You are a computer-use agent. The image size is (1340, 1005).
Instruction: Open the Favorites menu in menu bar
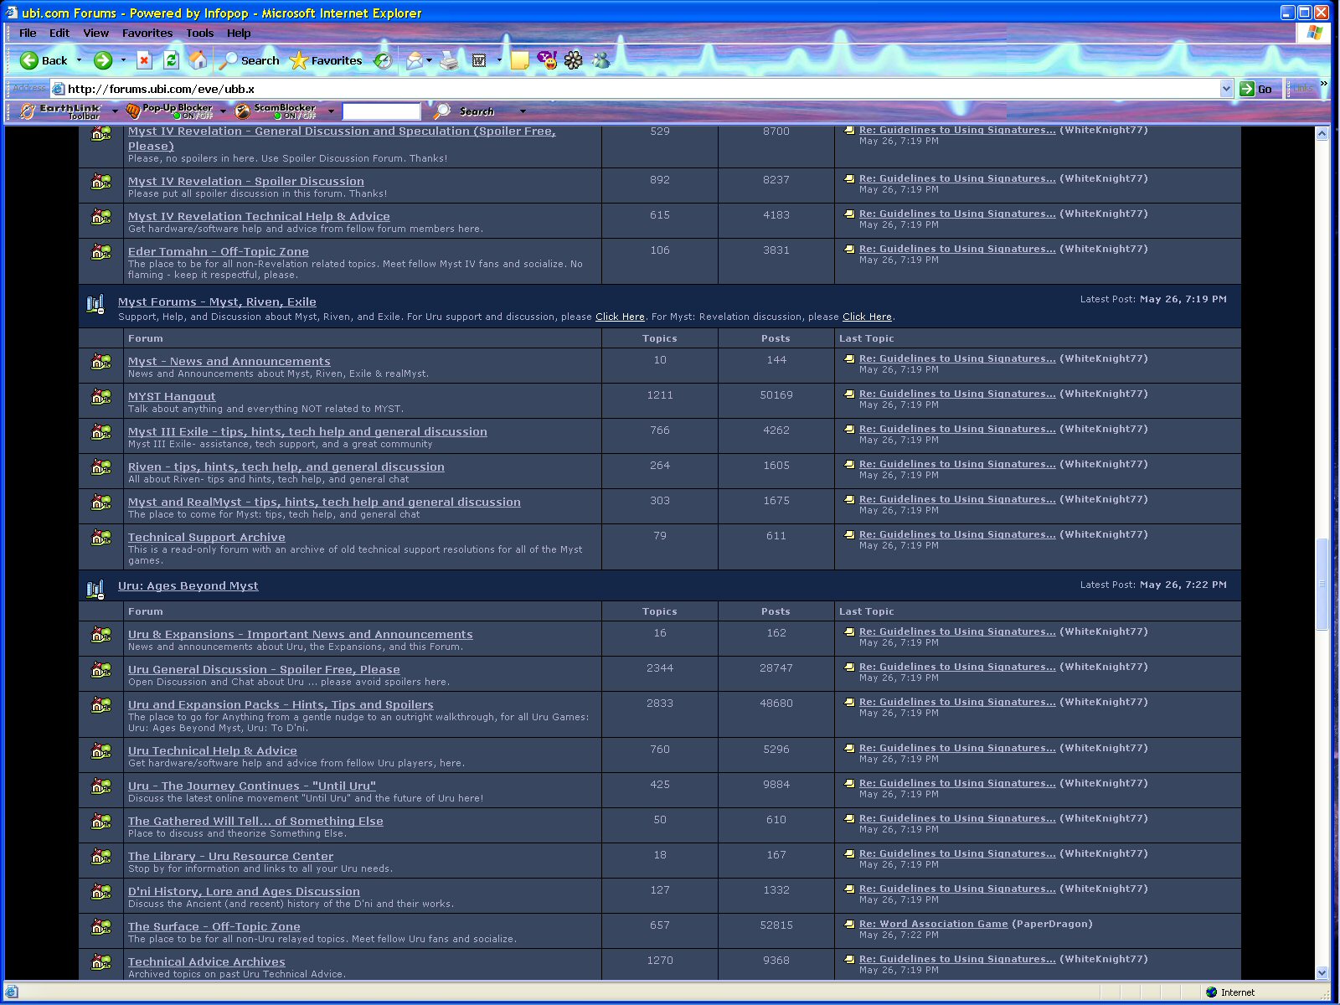[147, 33]
